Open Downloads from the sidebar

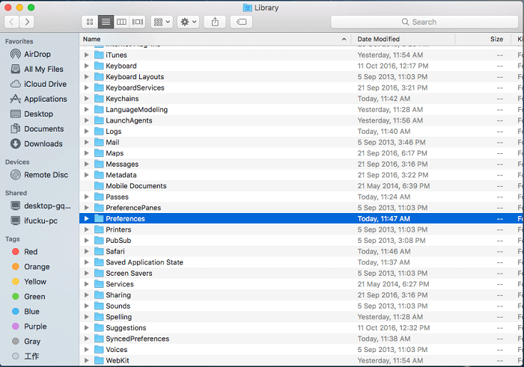pyautogui.click(x=43, y=144)
